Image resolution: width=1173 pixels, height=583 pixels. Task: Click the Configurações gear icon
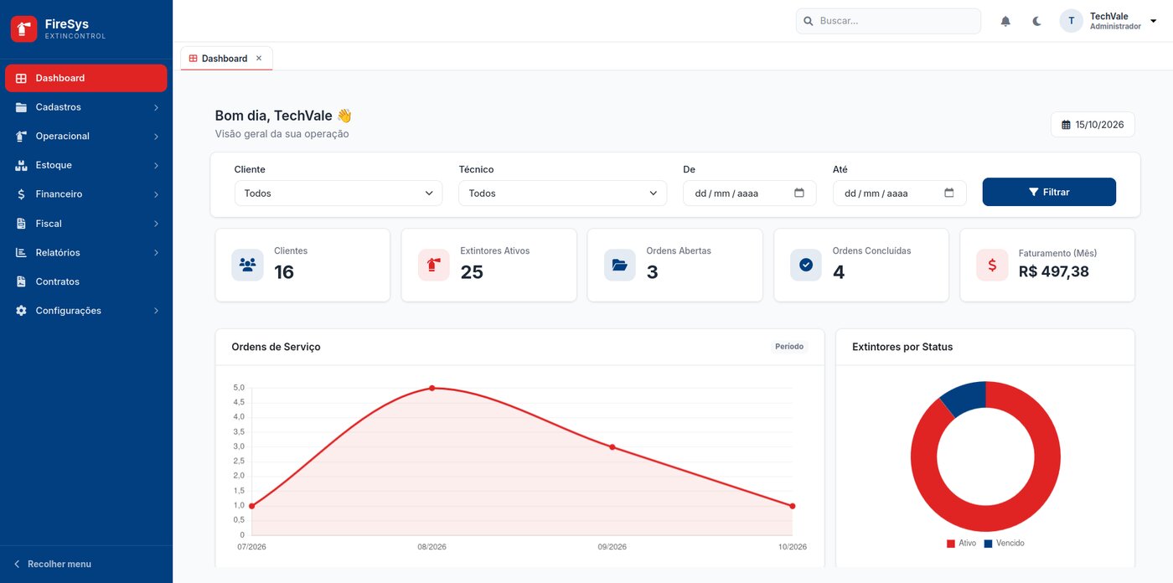pyautogui.click(x=21, y=311)
